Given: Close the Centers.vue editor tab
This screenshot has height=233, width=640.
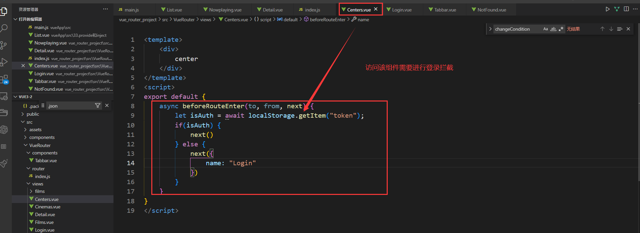Looking at the screenshot, I should pyautogui.click(x=376, y=9).
